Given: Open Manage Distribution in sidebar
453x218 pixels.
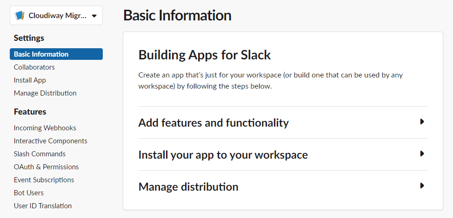Looking at the screenshot, I should tap(45, 93).
